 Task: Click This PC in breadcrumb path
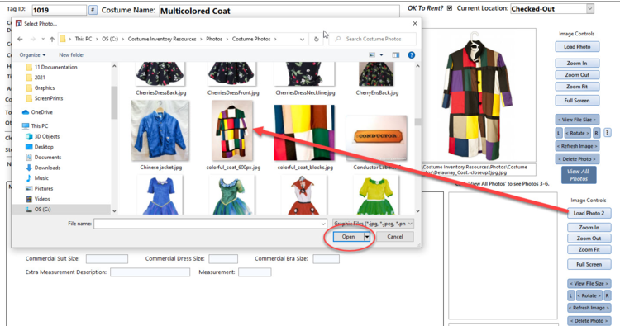coord(83,39)
